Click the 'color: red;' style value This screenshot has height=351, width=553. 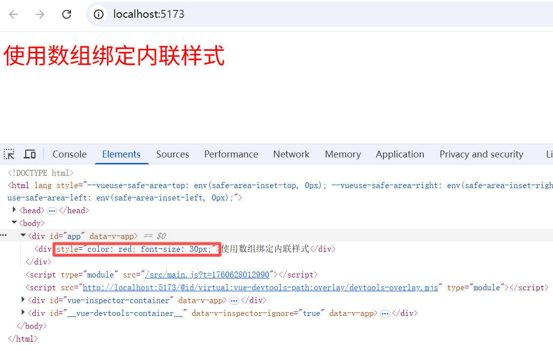[111, 249]
